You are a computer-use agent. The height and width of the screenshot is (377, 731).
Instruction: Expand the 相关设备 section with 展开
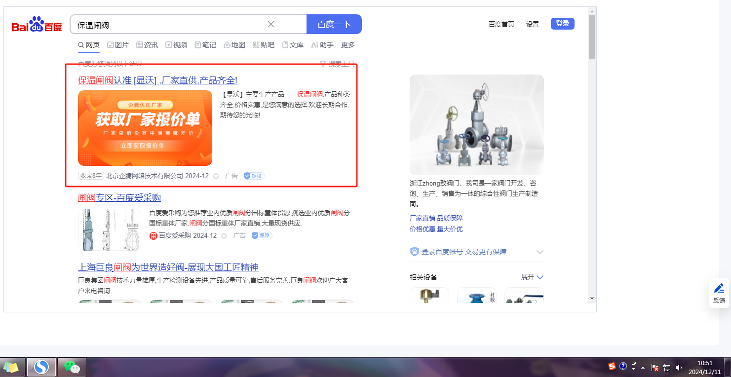(x=532, y=277)
